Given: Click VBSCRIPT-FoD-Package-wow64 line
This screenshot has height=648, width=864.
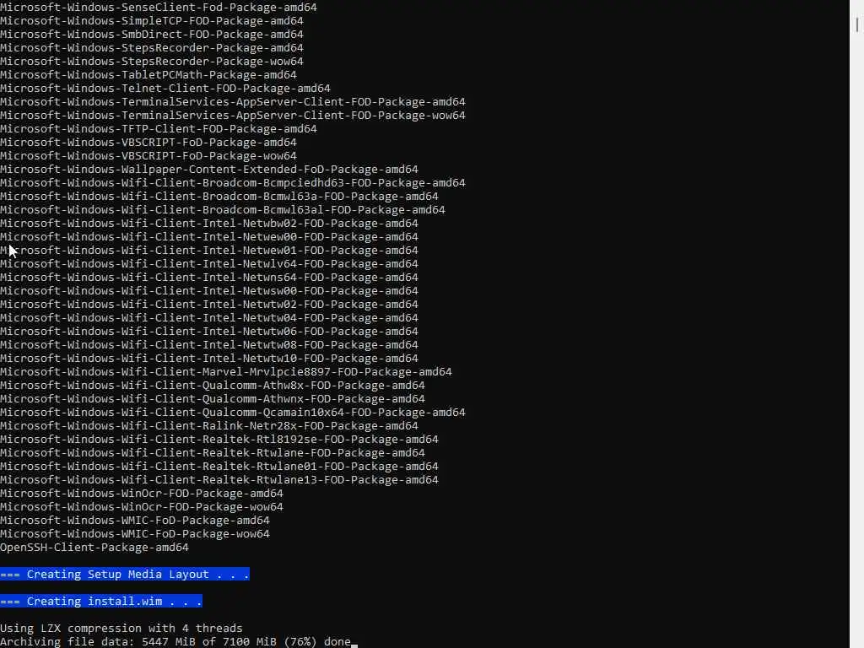Looking at the screenshot, I should (x=148, y=156).
